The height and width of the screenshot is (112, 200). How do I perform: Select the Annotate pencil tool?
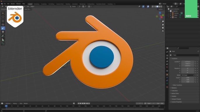(3, 36)
